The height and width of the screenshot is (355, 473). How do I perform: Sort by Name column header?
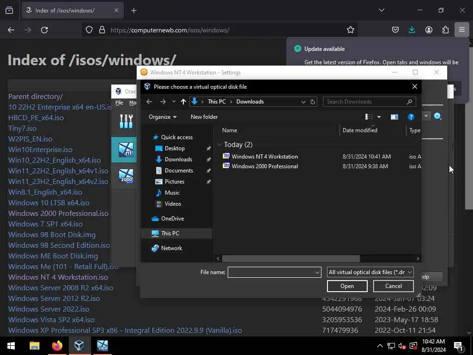(x=230, y=130)
